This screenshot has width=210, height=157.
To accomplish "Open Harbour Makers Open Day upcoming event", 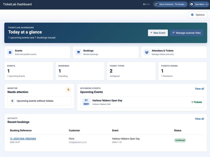I will 142,102.
